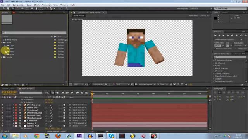248x139 pixels.
Task: Open the Composition menu
Action: tap(18, 5)
